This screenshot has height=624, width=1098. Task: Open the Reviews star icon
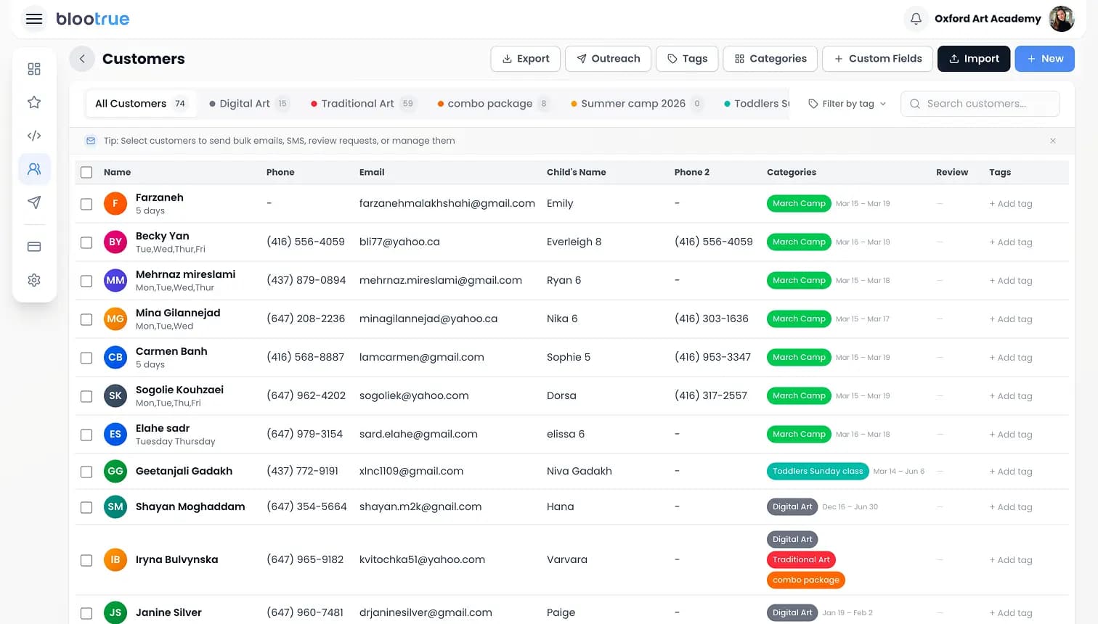click(x=33, y=102)
